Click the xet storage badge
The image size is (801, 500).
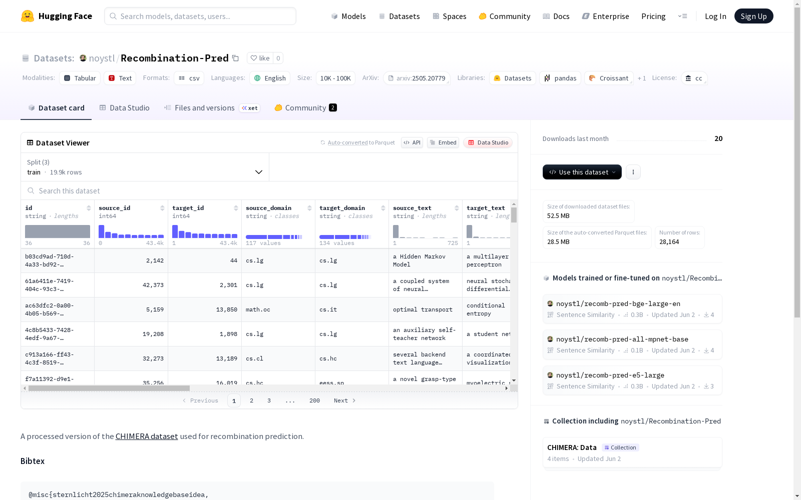(x=250, y=108)
